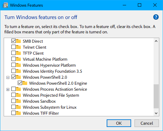This screenshot has width=163, height=131.
Task: Enable Windows Process Activation Service checkbox
Action: tap(13, 89)
